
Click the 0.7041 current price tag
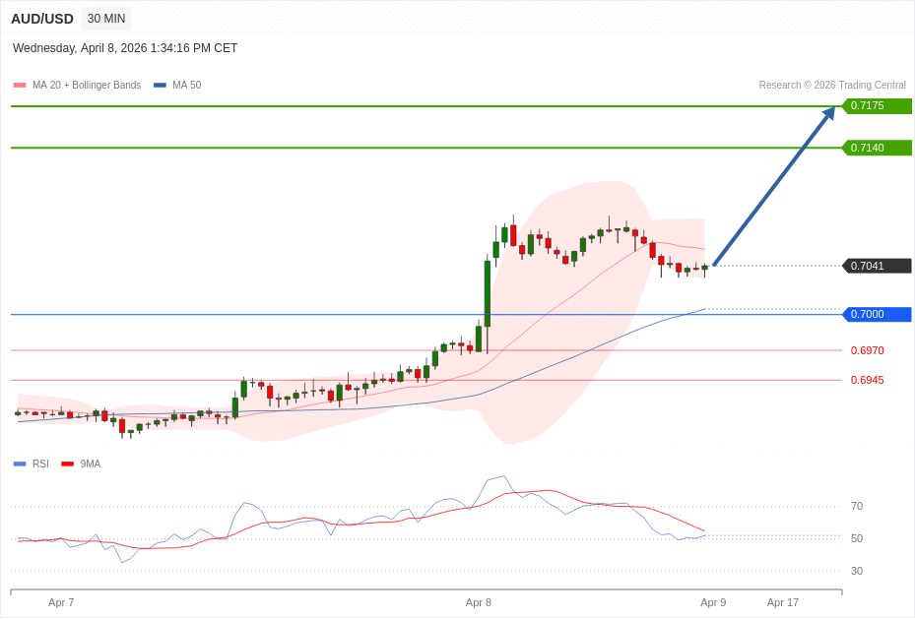coord(876,266)
